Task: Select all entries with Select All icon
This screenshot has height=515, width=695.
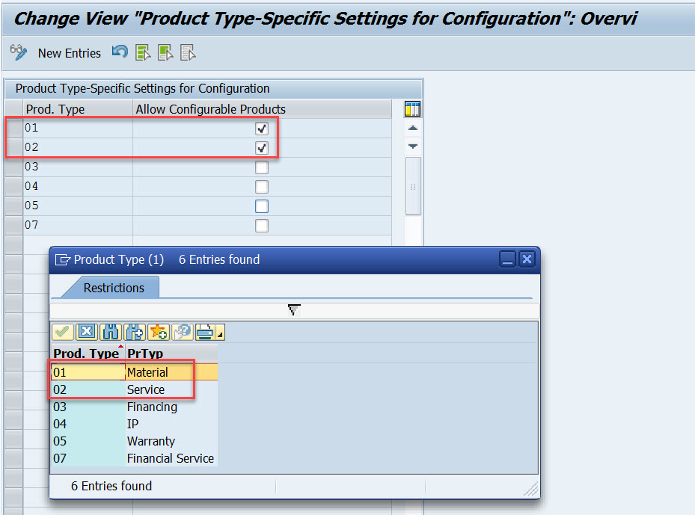Action: point(144,52)
